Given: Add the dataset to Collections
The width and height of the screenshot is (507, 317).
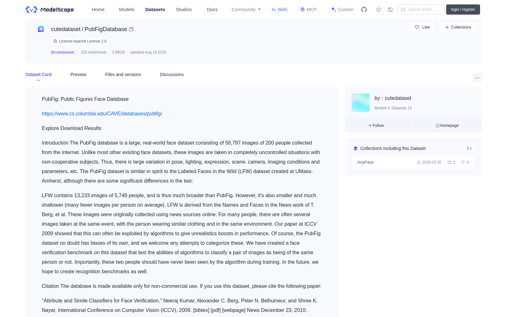Looking at the screenshot, I should click(x=458, y=27).
